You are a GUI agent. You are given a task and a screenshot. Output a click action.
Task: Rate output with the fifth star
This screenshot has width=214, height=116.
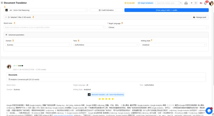click(x=113, y=99)
